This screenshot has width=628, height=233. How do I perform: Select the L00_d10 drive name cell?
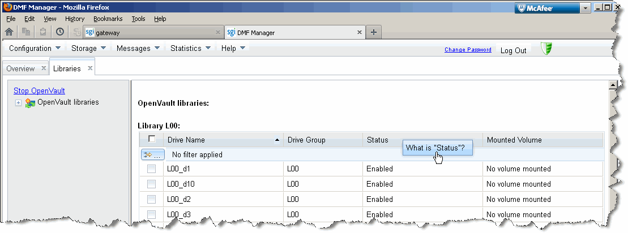point(223,184)
